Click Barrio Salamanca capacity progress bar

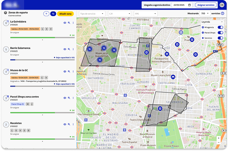tap(43, 60)
